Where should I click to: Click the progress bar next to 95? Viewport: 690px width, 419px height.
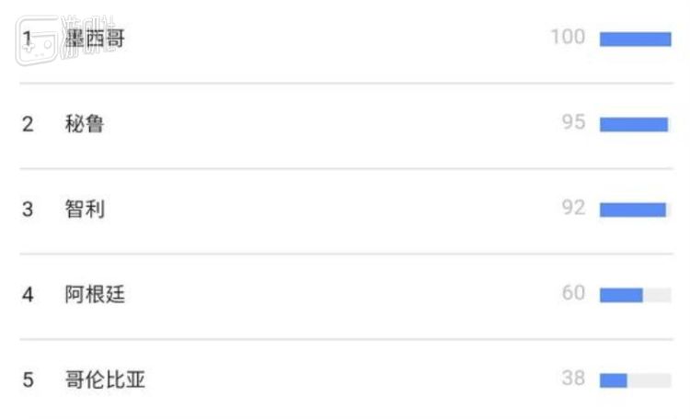click(635, 124)
